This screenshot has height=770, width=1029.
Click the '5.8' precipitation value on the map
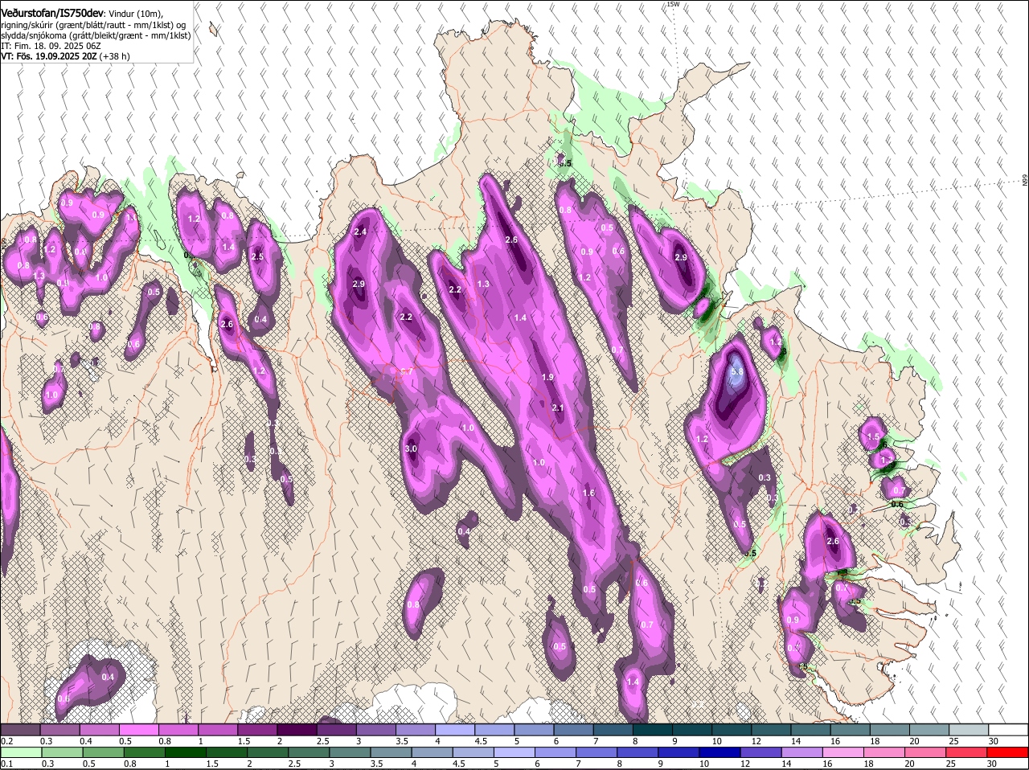[738, 372]
